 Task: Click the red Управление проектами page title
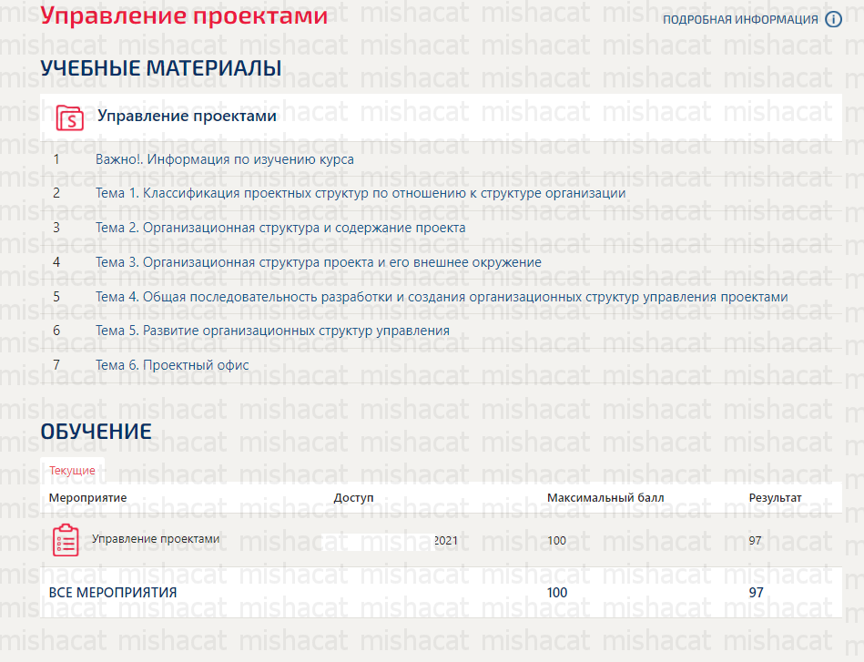(184, 15)
